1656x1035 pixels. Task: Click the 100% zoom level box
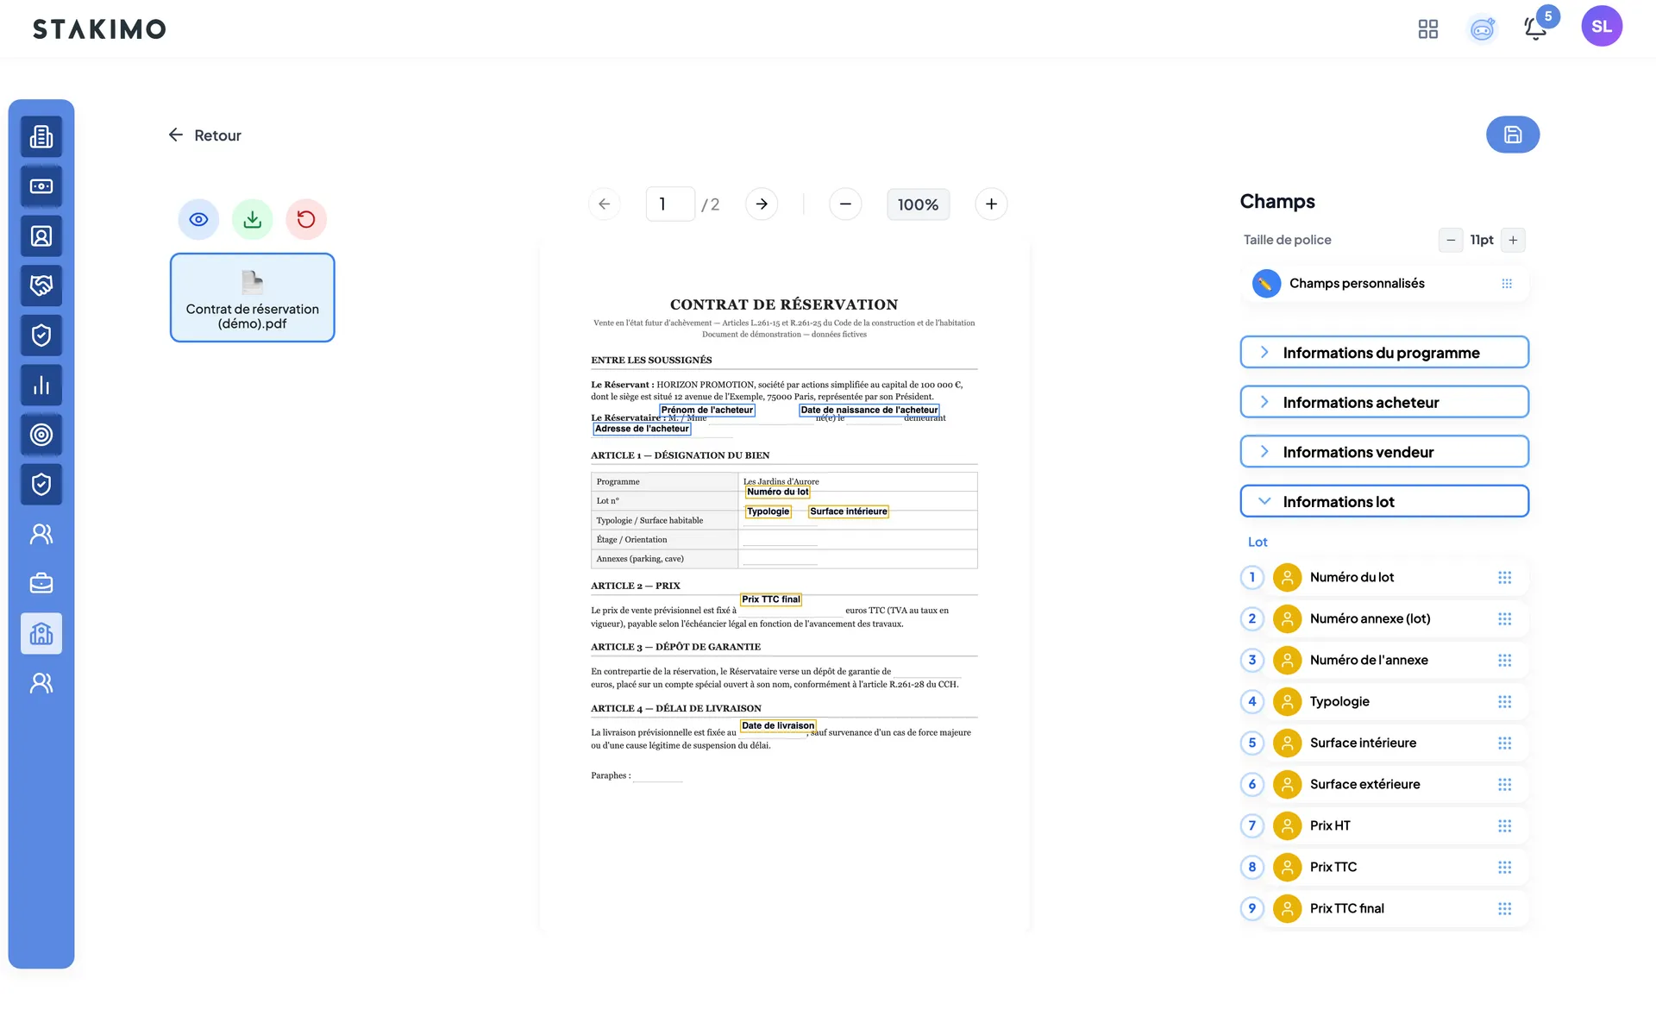point(918,204)
